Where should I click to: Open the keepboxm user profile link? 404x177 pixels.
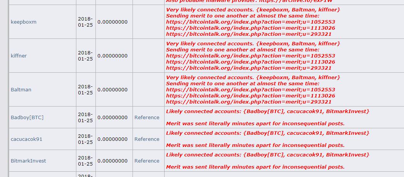pyautogui.click(x=23, y=22)
